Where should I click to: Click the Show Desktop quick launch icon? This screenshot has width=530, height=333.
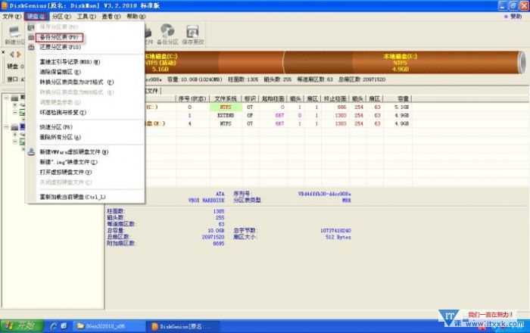(64, 326)
